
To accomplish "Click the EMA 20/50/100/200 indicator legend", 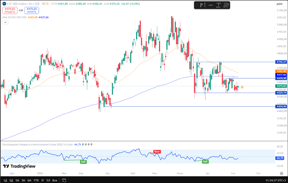I will tap(14, 17).
